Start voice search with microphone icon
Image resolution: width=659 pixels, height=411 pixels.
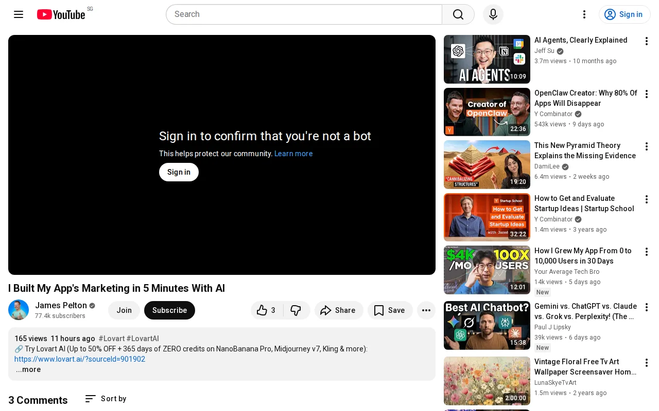tap(493, 14)
